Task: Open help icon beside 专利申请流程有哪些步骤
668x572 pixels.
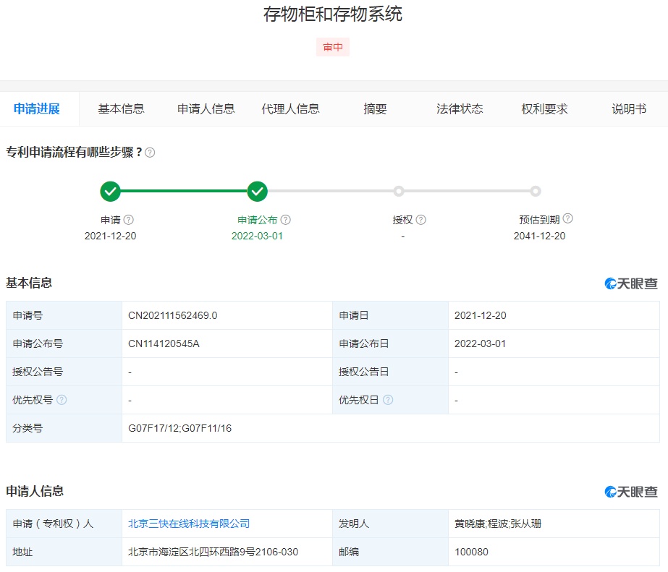Action: point(150,153)
